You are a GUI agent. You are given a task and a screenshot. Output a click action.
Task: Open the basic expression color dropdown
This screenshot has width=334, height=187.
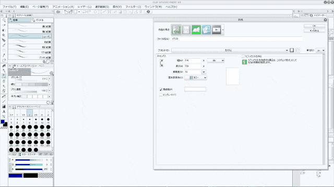click(x=196, y=77)
